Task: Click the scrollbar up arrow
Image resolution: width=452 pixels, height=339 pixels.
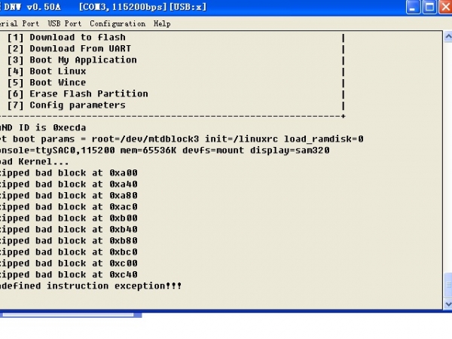Action: click(x=447, y=37)
